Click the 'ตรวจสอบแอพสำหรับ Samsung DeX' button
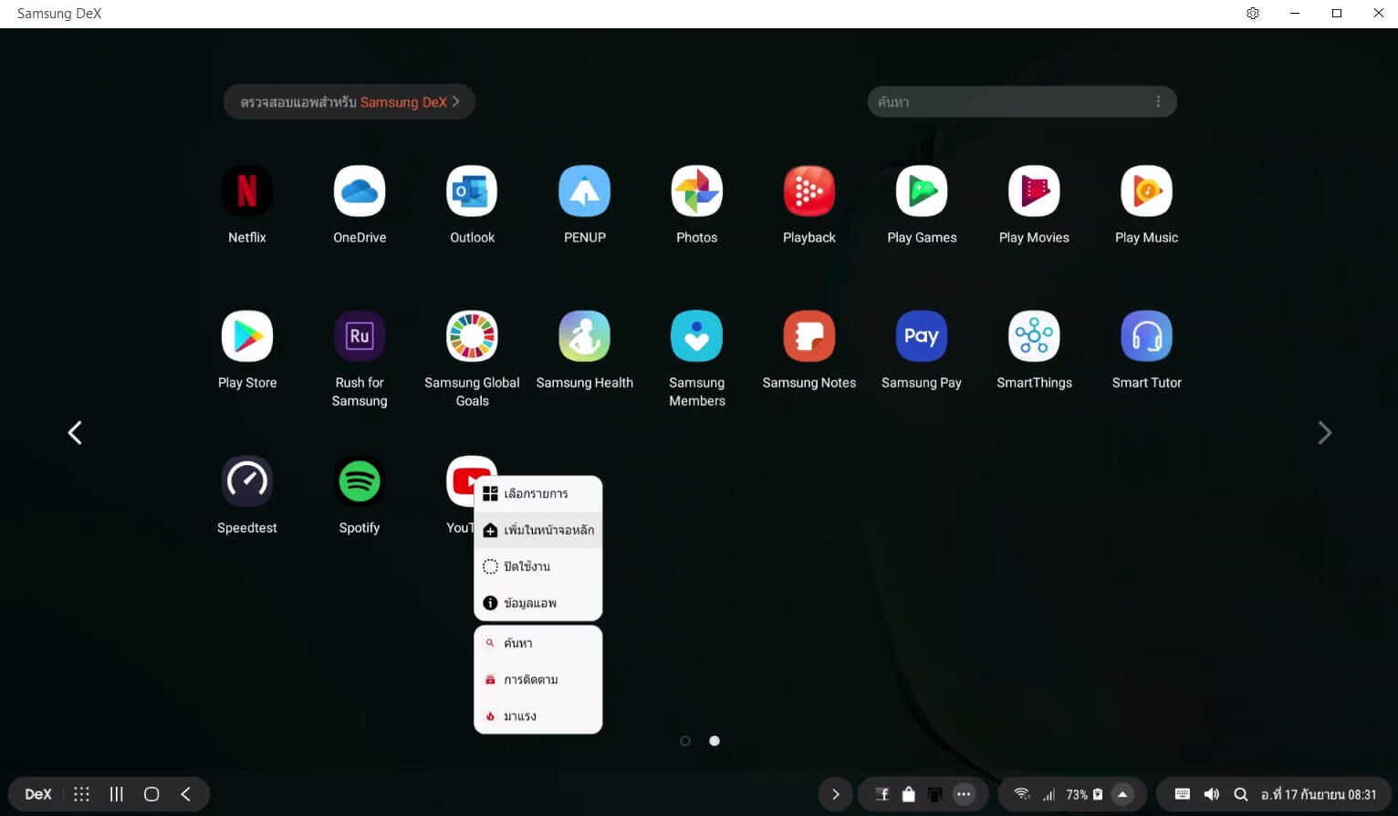 (349, 102)
